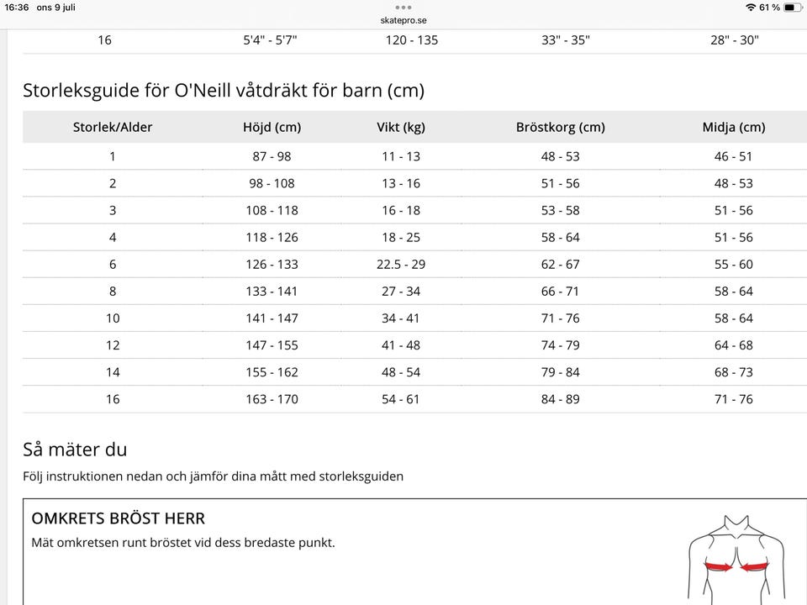Click the Bröstkorg (cm) column header

[x=561, y=128]
